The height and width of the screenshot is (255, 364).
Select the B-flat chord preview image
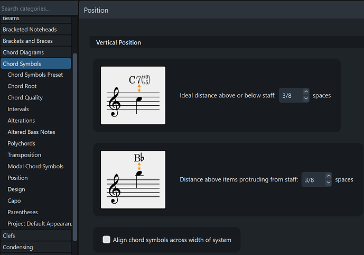click(133, 179)
